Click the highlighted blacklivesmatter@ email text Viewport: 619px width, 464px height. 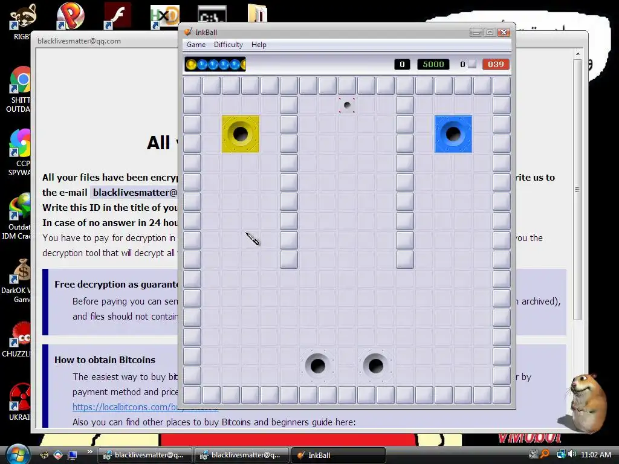[x=135, y=193]
